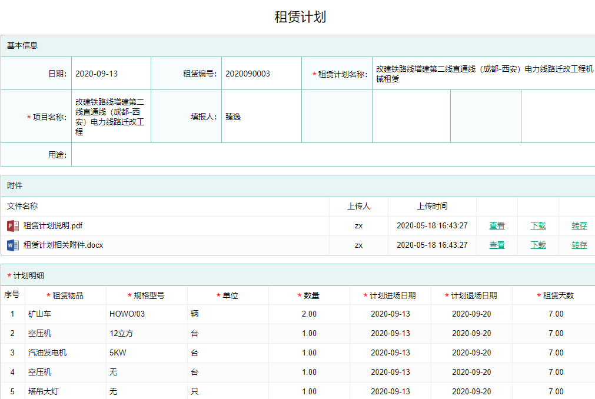Click the empty 用途 field
595x399 pixels.
point(333,155)
